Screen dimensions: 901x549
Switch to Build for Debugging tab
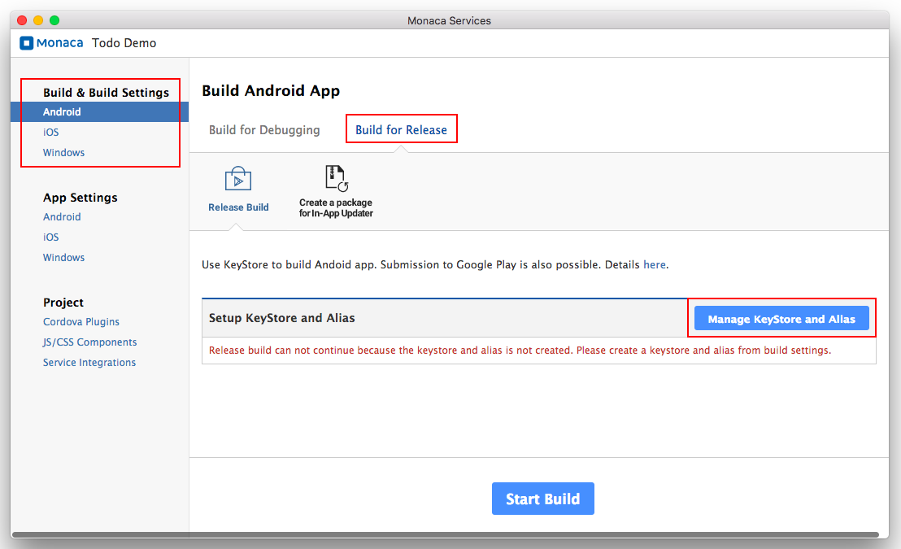[264, 130]
